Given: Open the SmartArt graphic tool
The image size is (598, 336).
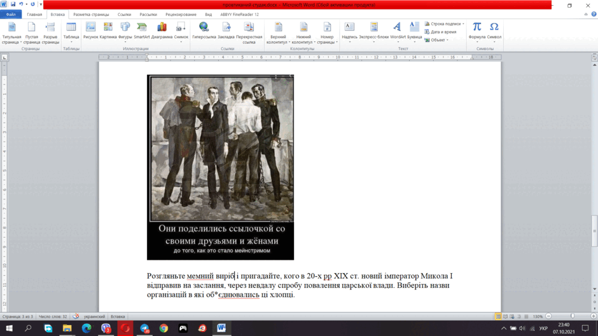Looking at the screenshot, I should [141, 31].
